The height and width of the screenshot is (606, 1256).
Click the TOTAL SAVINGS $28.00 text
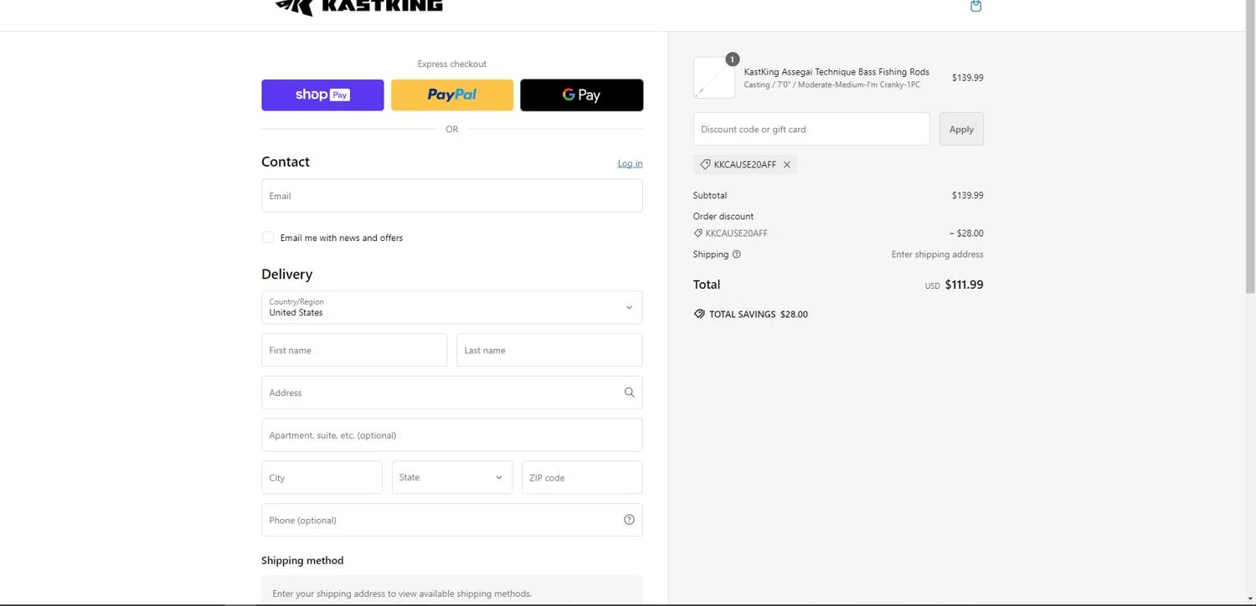tap(759, 314)
